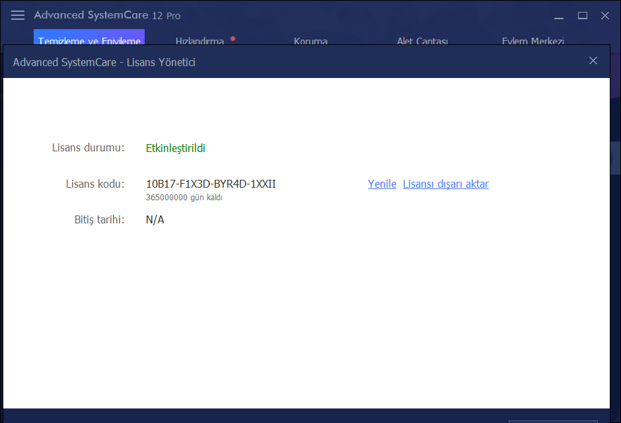
Task: Switch to the Temizleme ve Eniyileme tab
Action: (89, 37)
